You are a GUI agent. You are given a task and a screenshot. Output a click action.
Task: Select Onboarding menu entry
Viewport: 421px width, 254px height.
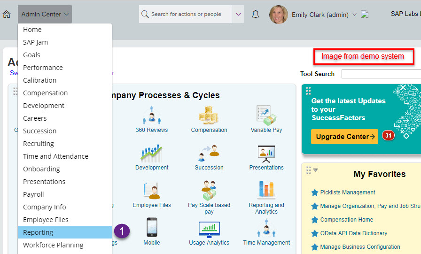click(x=65, y=169)
